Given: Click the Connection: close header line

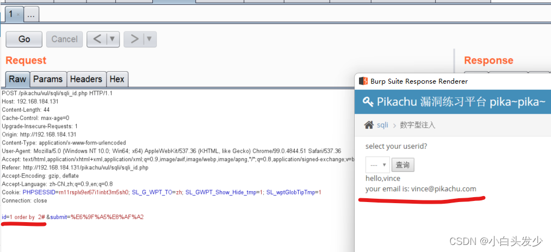Looking at the screenshot, I should [x=24, y=201].
